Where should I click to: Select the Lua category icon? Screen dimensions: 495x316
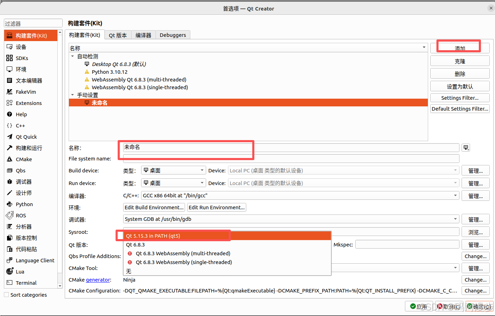(x=9, y=271)
